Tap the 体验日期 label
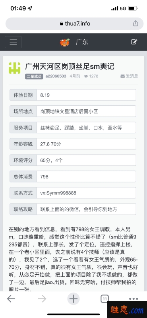 point(23,95)
